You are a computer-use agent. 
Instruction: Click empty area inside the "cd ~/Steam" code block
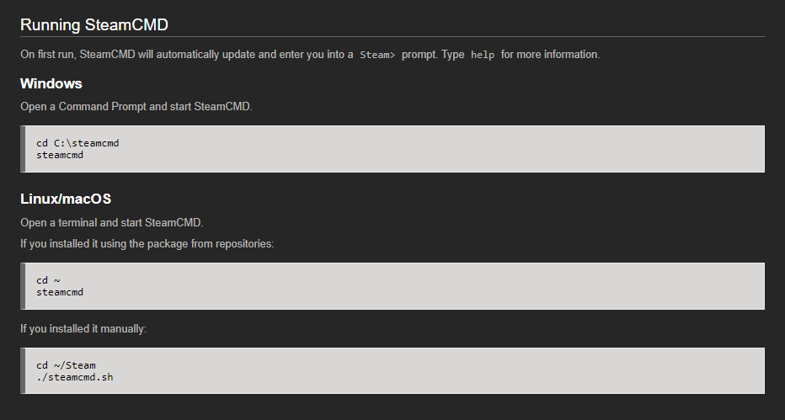coord(451,371)
